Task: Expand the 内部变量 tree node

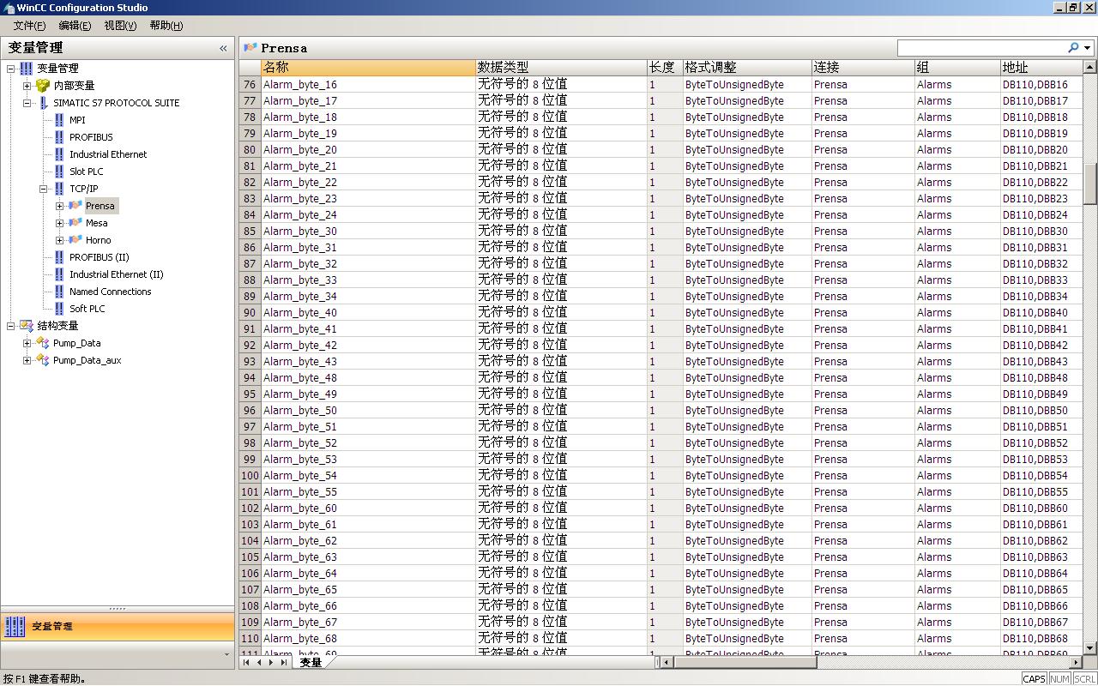Action: (x=27, y=86)
